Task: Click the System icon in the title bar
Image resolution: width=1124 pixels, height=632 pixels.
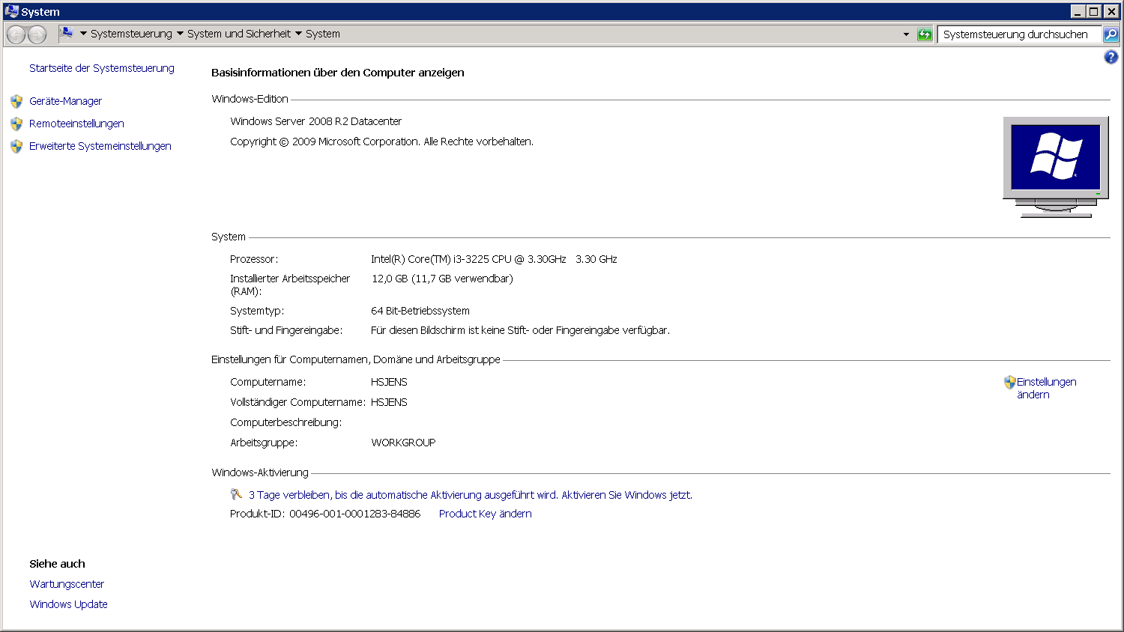Action: 11,11
